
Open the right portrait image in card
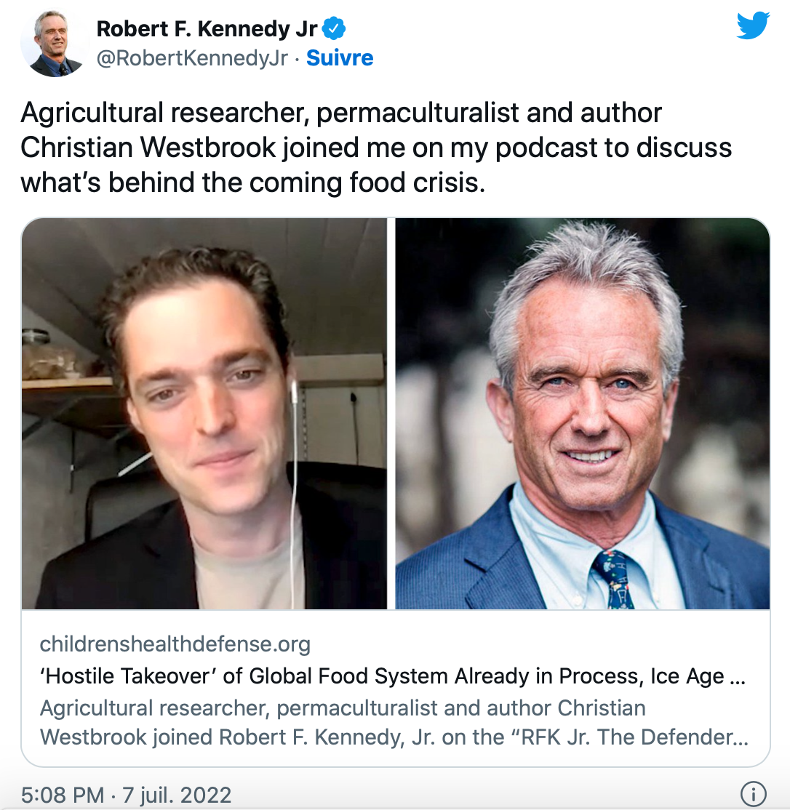pos(582,413)
